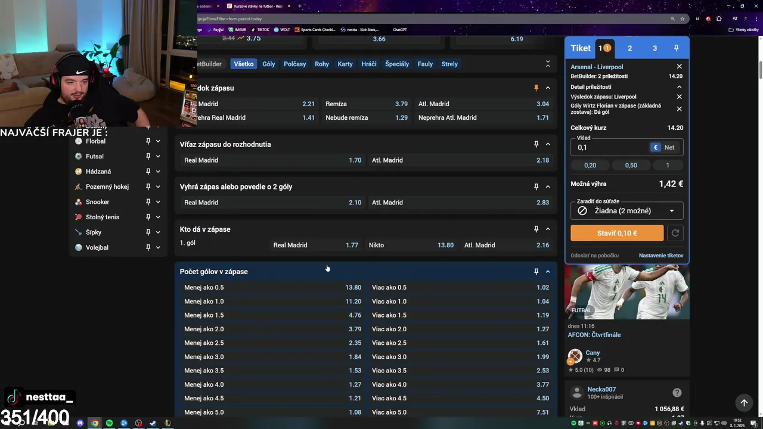
Task: Open help icon next to Necka007
Action: pos(677,393)
